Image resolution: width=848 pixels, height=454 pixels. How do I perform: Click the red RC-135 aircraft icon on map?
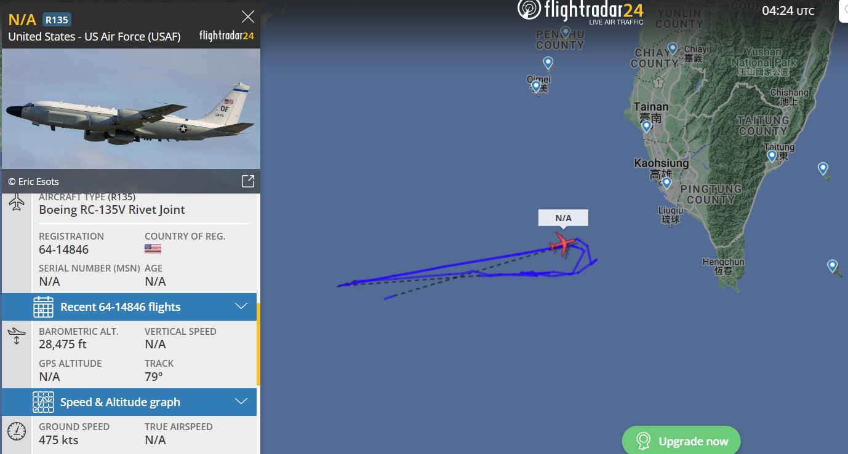click(x=563, y=243)
